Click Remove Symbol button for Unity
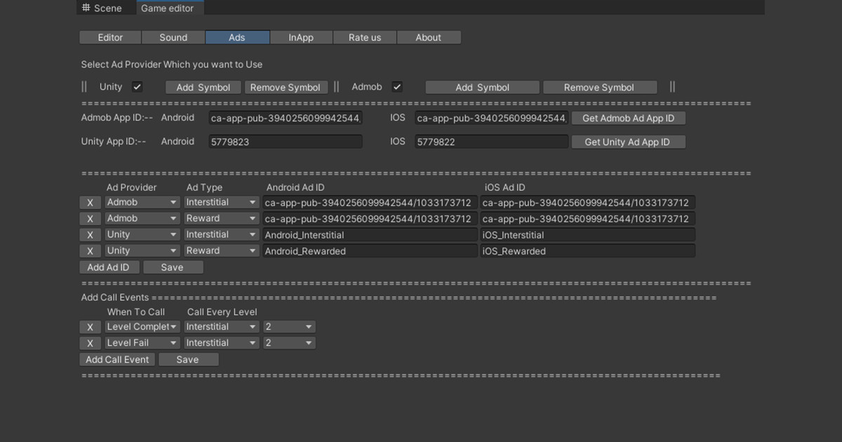Image resolution: width=842 pixels, height=442 pixels. pos(286,88)
